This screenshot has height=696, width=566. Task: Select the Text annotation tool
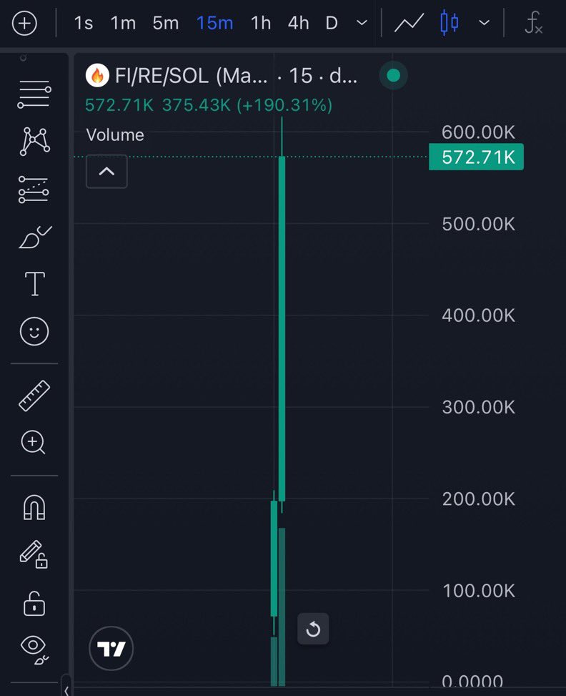34,284
